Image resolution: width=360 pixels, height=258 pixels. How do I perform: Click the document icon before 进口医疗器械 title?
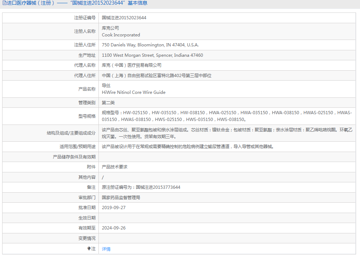4,3
